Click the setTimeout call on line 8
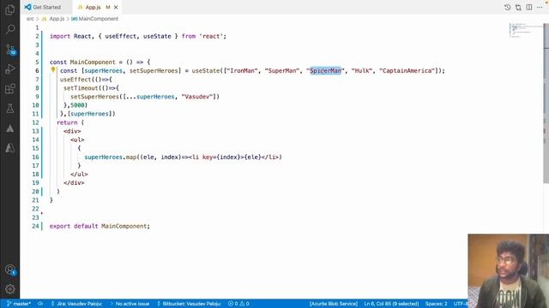 coord(81,88)
